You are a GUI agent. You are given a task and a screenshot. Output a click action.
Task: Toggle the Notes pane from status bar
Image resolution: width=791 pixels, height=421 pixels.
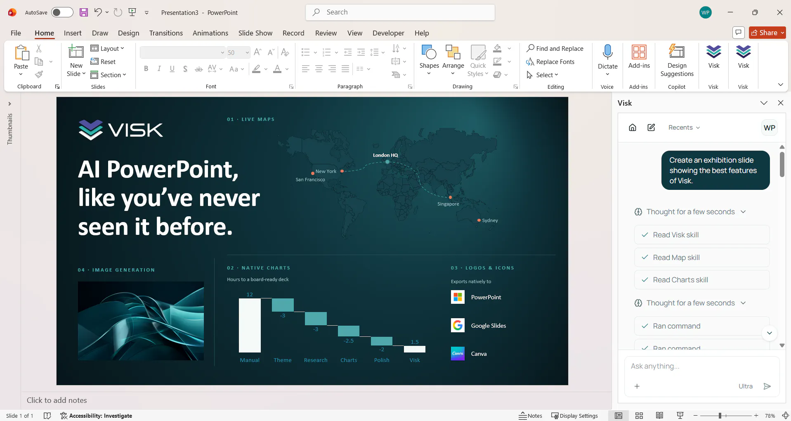[531, 416]
